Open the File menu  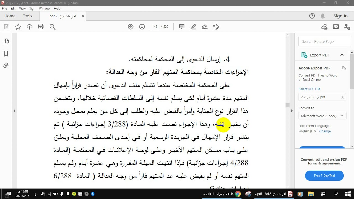pyautogui.click(x=4, y=9)
